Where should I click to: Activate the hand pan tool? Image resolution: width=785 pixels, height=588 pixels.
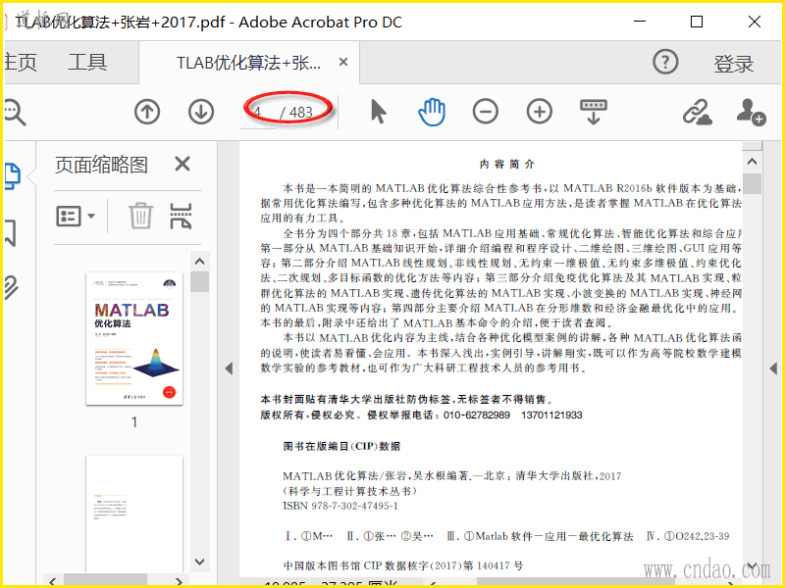(432, 112)
